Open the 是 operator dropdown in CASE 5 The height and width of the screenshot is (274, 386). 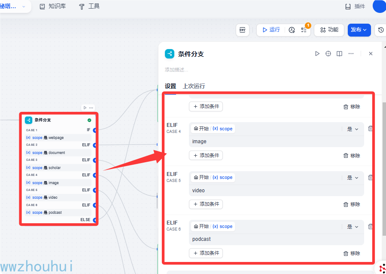(353, 178)
